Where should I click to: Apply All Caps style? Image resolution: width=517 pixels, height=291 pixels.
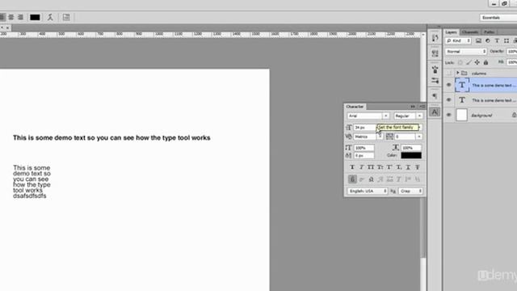click(371, 167)
